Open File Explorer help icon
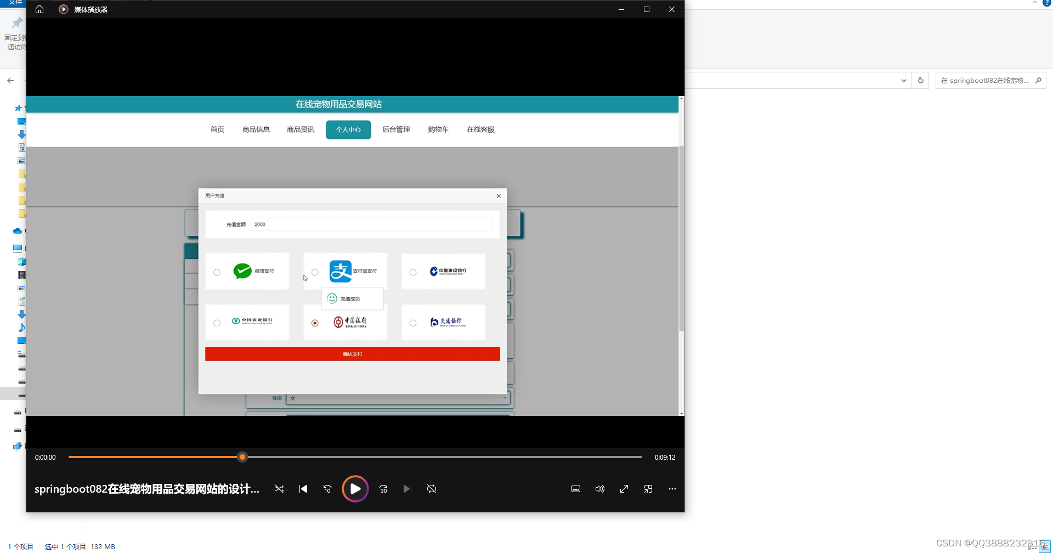The image size is (1053, 553). pos(1046,3)
